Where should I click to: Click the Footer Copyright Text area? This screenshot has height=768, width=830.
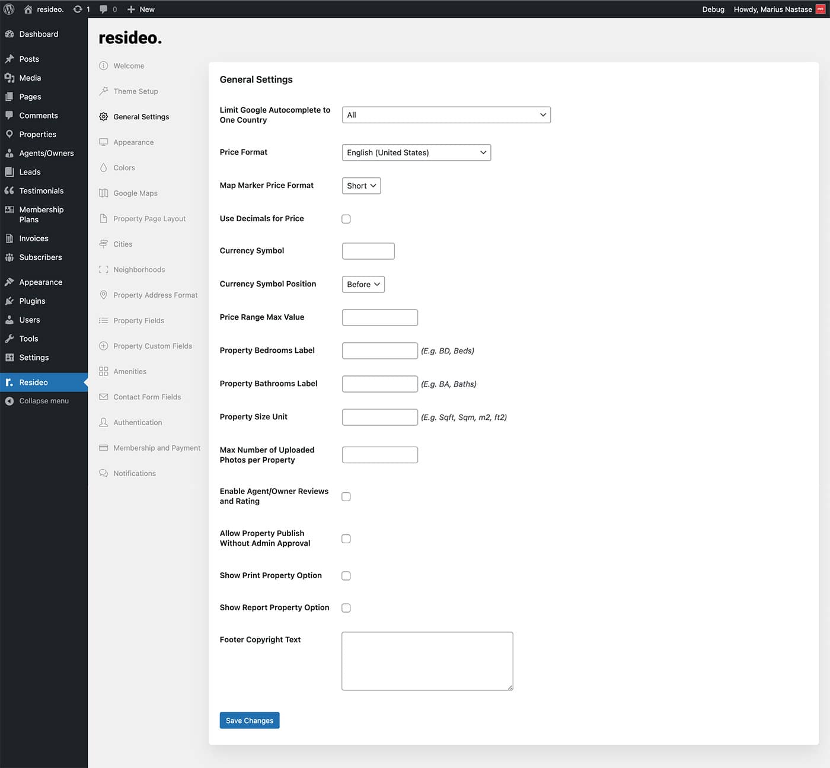pyautogui.click(x=427, y=661)
